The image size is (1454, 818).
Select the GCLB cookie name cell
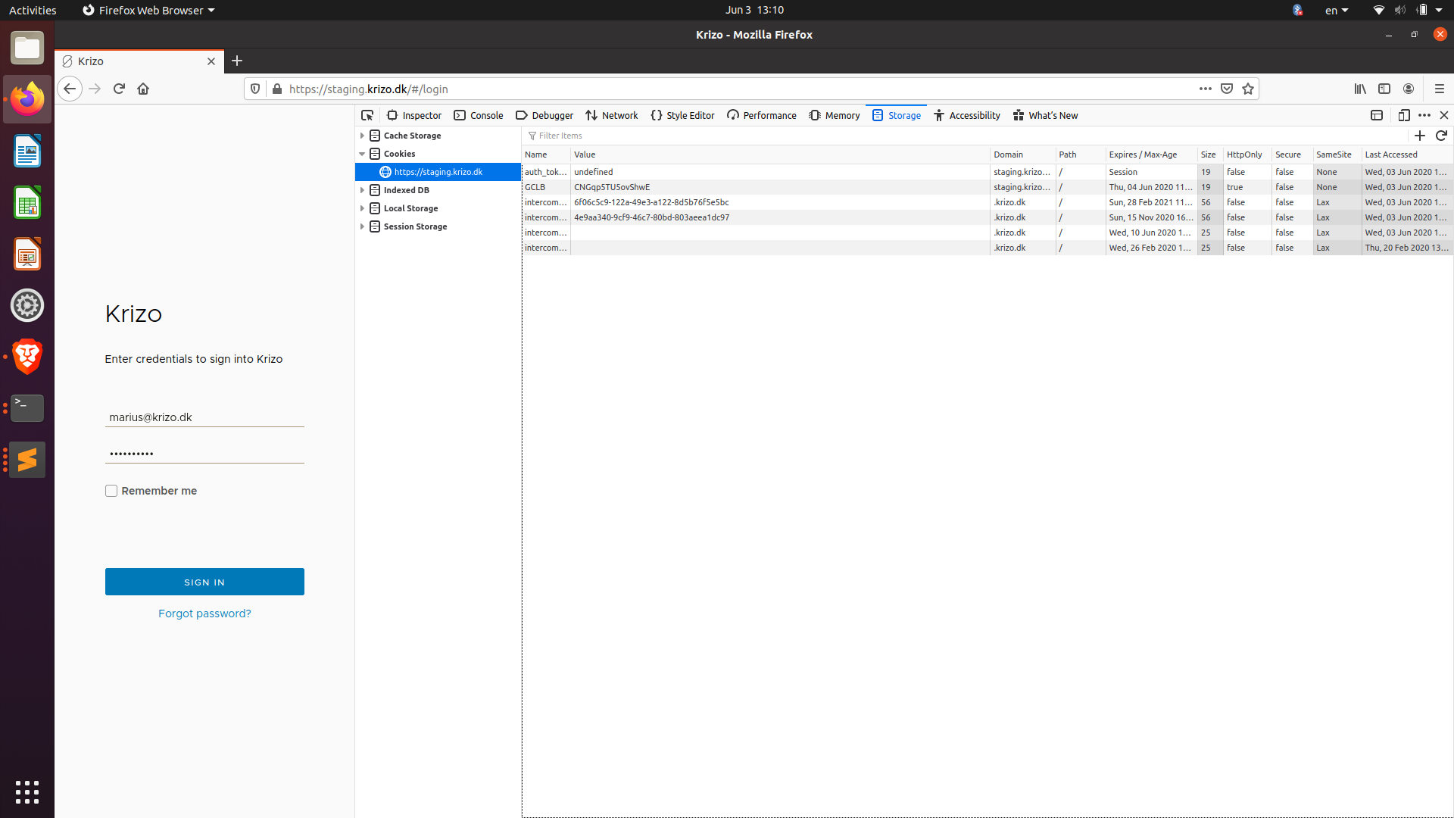click(546, 187)
